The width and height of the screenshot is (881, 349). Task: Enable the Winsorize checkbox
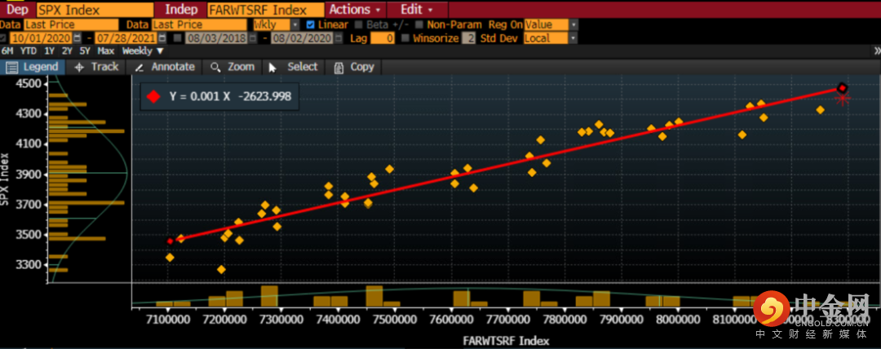coord(406,38)
